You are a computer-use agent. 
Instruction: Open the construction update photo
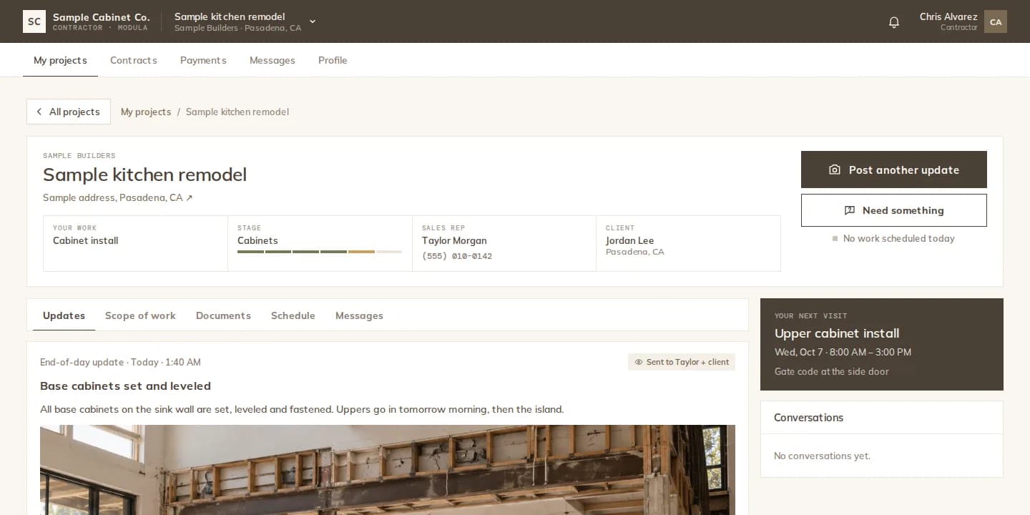[x=388, y=470]
